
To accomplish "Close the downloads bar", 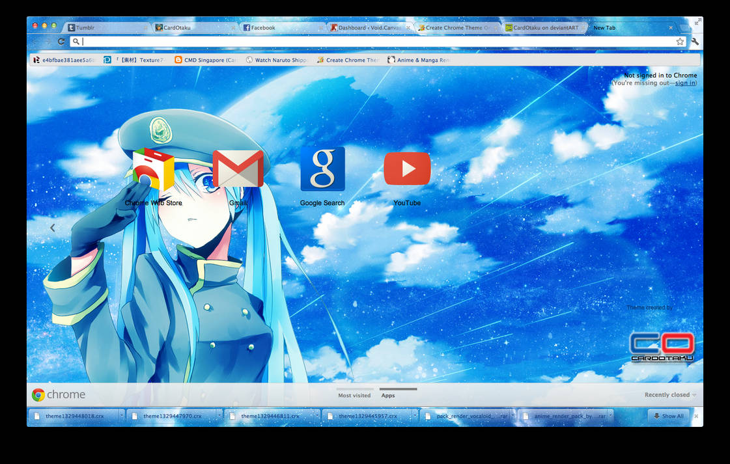I will (696, 416).
